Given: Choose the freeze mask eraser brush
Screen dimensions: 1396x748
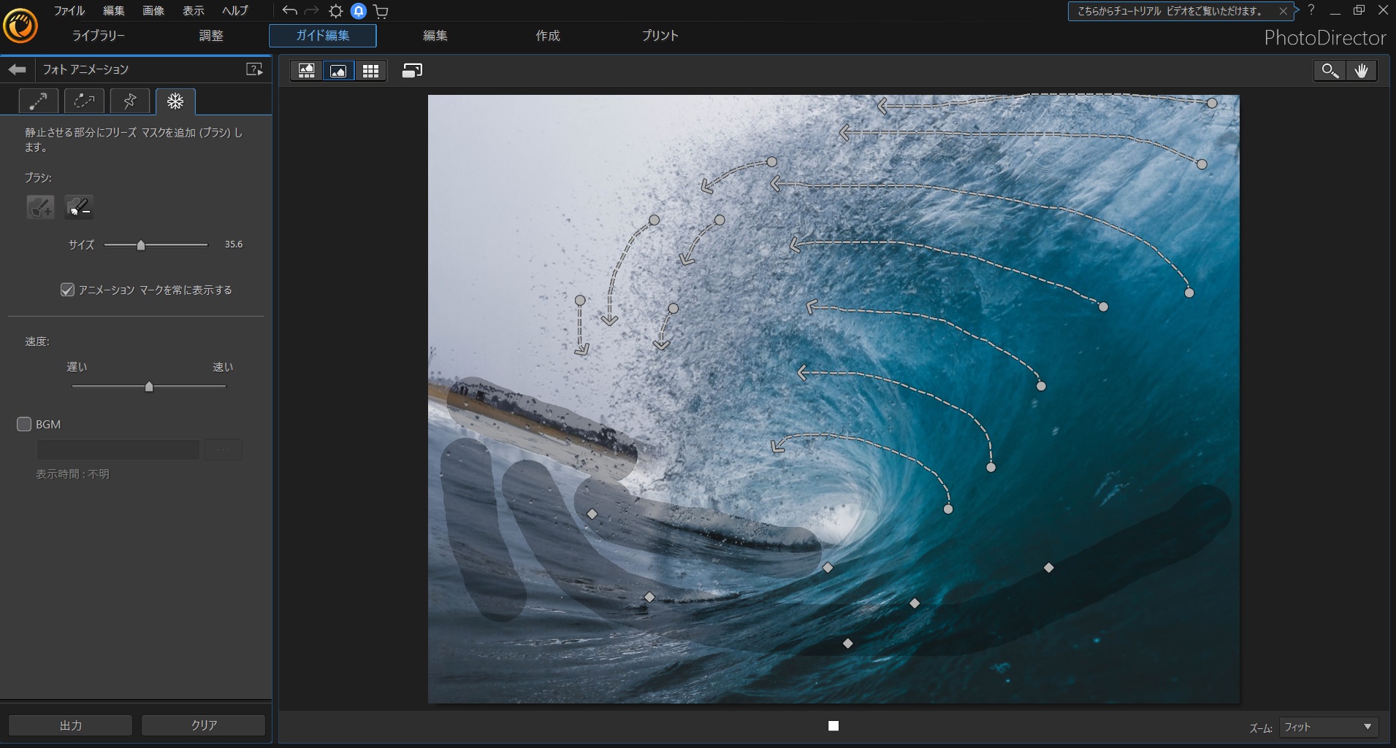Looking at the screenshot, I should [x=79, y=207].
